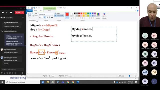Collapse the Paint ribbon with the chevron
The width and height of the screenshot is (160, 90).
point(135,10)
